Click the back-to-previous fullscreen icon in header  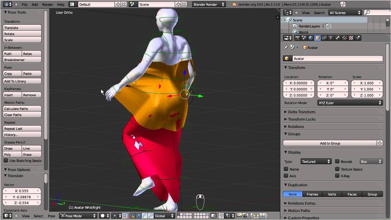tap(343, 4)
